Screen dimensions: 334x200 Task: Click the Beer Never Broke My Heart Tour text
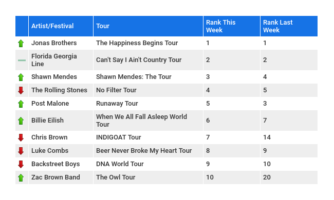point(144,151)
